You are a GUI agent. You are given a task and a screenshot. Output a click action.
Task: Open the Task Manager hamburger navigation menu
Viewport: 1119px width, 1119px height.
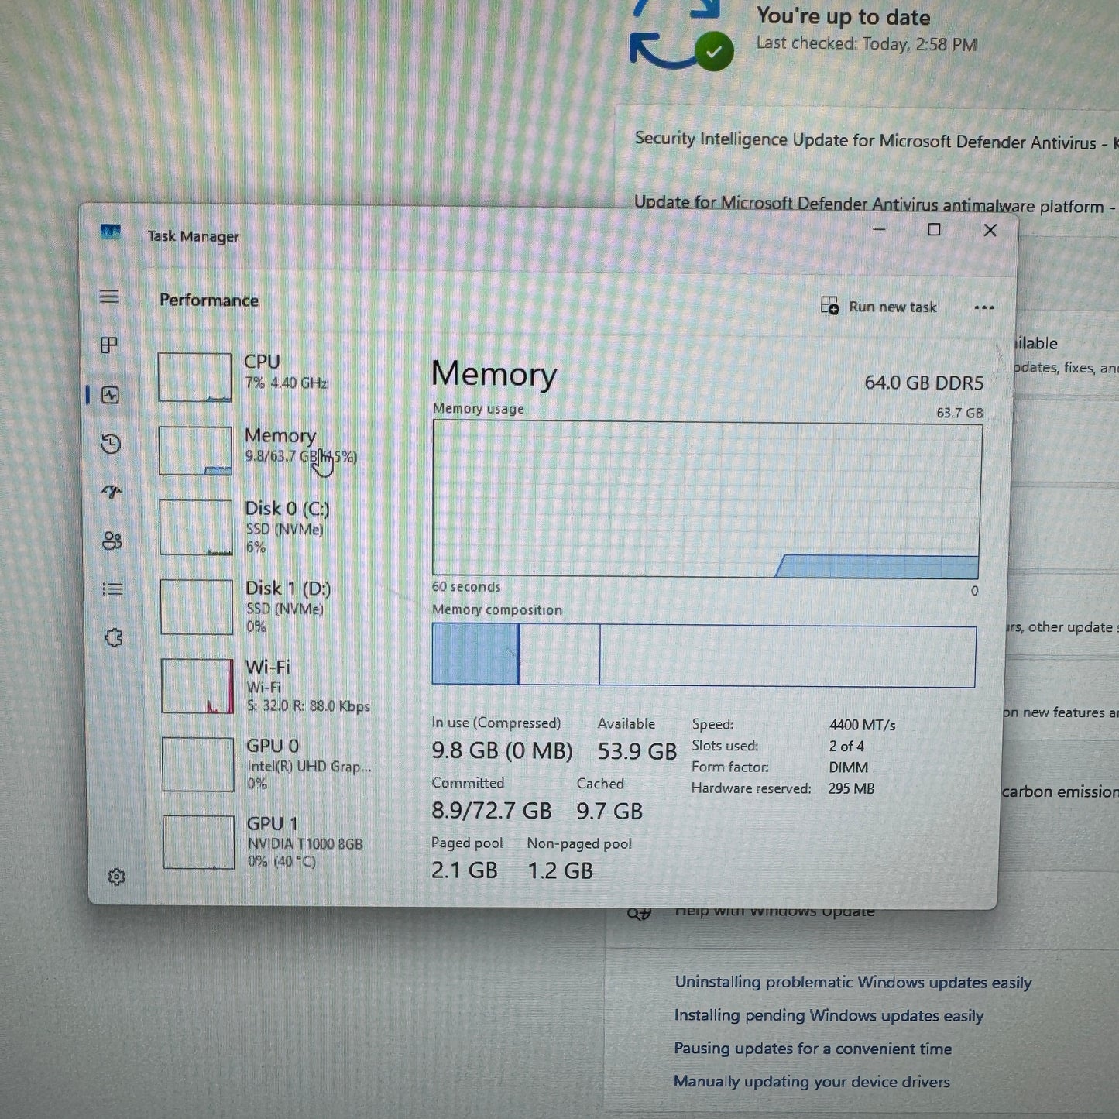point(109,297)
